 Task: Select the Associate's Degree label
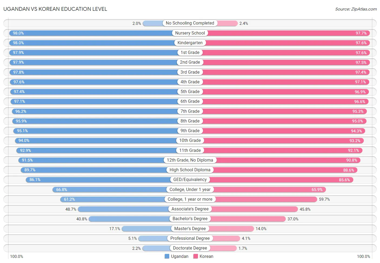[190, 209]
